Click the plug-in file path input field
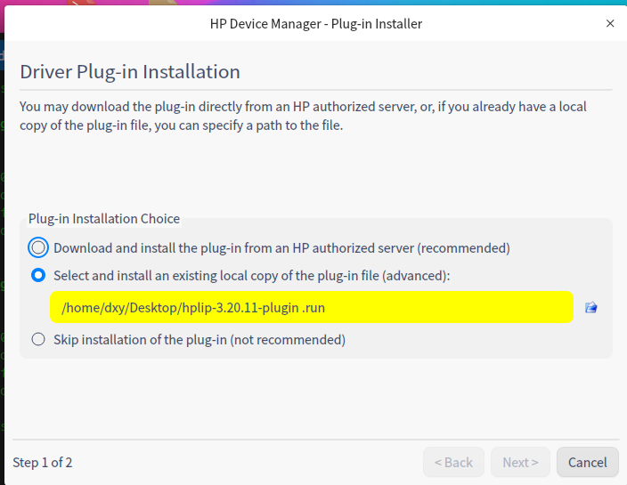 click(x=311, y=308)
